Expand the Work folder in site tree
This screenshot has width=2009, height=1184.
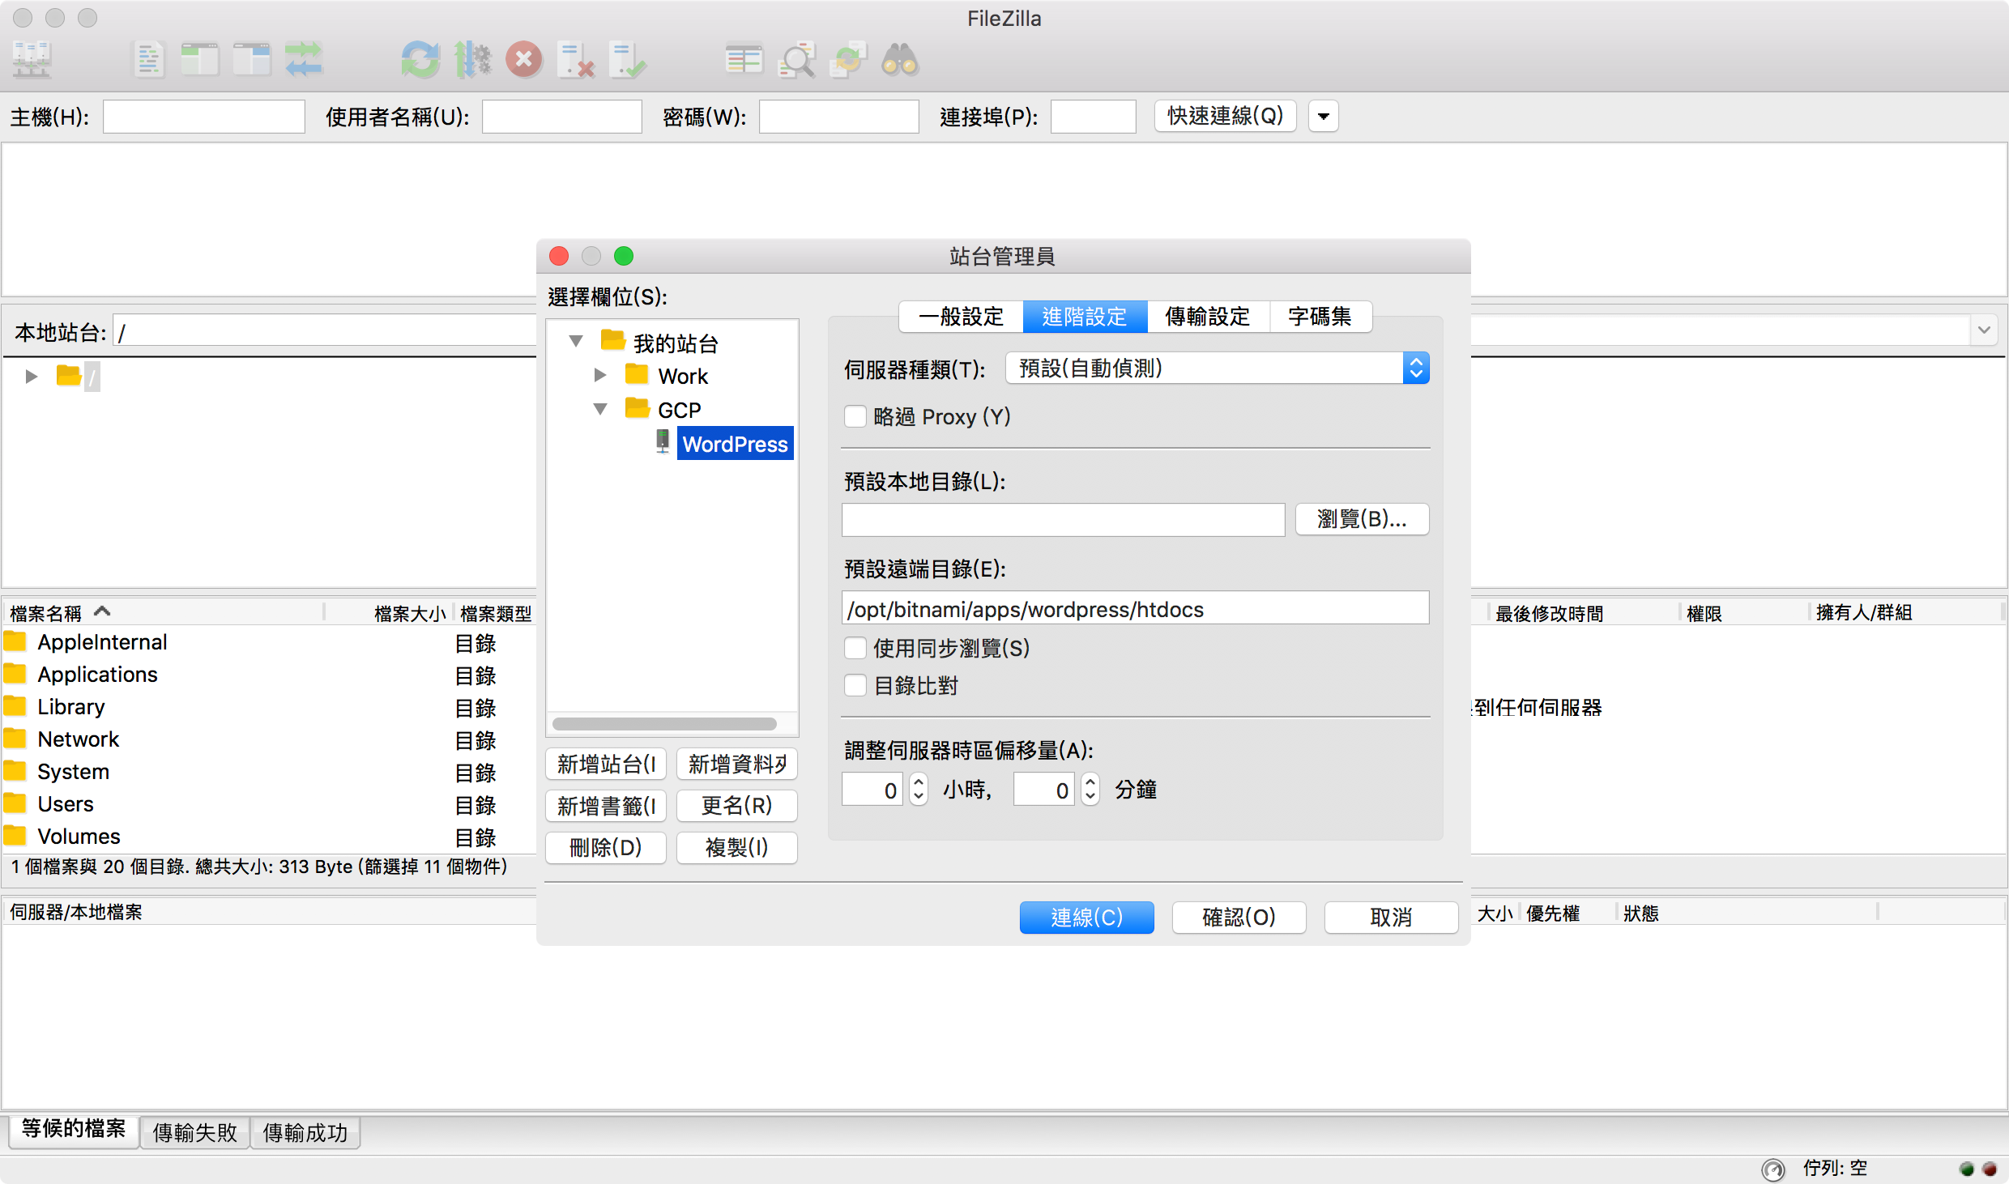(600, 375)
